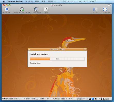Open the ウインドウ (Window) menu
This screenshot has height=102, width=114.
[x=83, y=2]
